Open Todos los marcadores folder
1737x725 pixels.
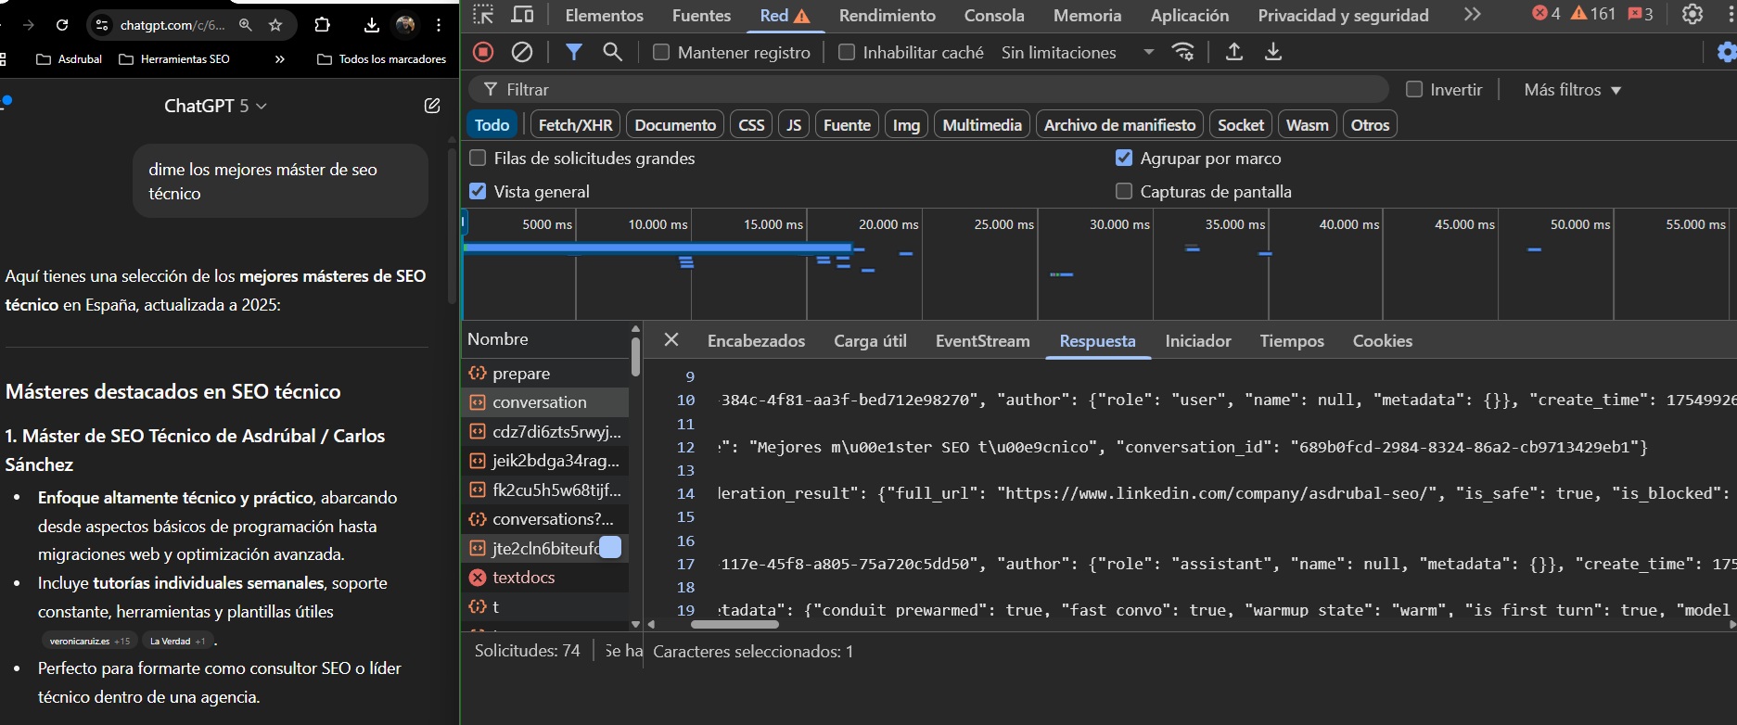[381, 59]
